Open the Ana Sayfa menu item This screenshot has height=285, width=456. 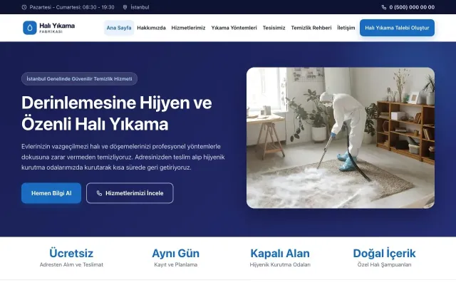tap(119, 28)
